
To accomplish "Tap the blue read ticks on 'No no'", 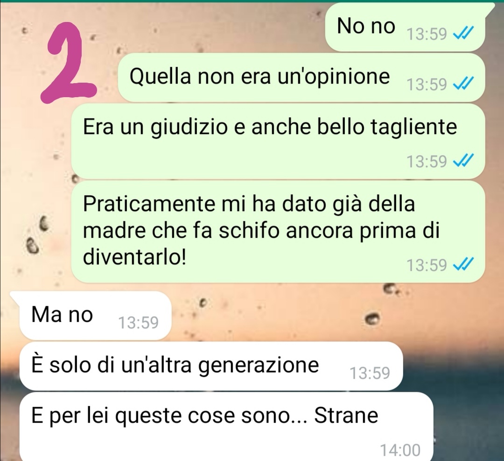I will tap(463, 33).
